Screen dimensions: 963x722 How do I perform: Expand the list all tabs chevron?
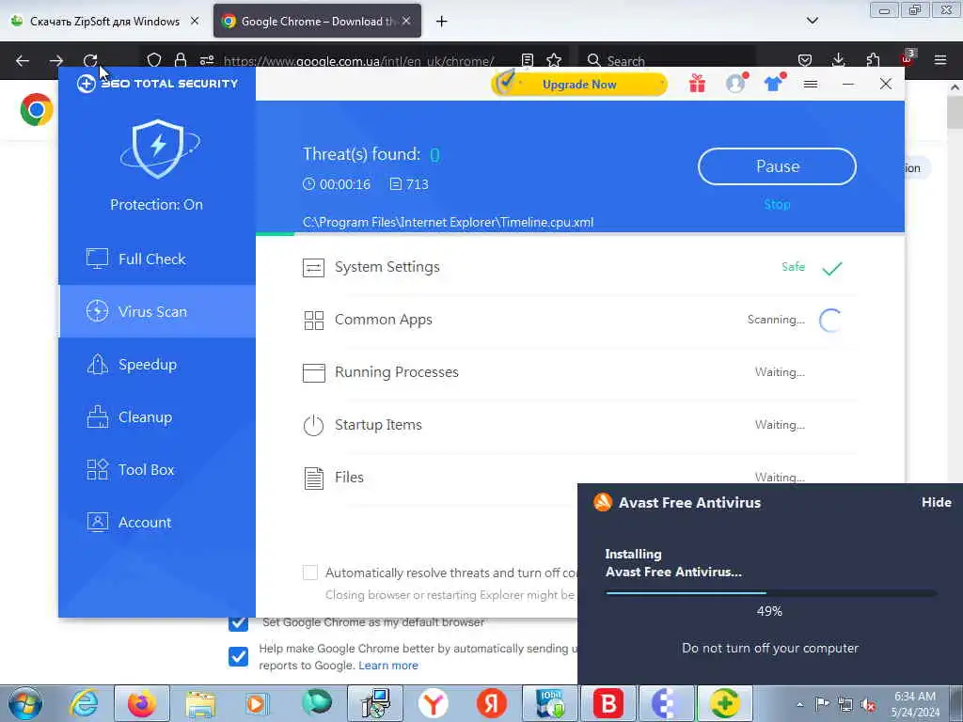[812, 21]
